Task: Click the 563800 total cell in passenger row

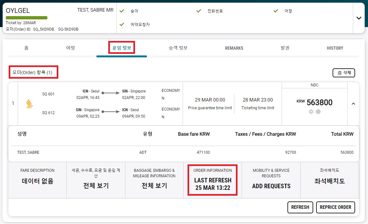Action: pos(347,152)
